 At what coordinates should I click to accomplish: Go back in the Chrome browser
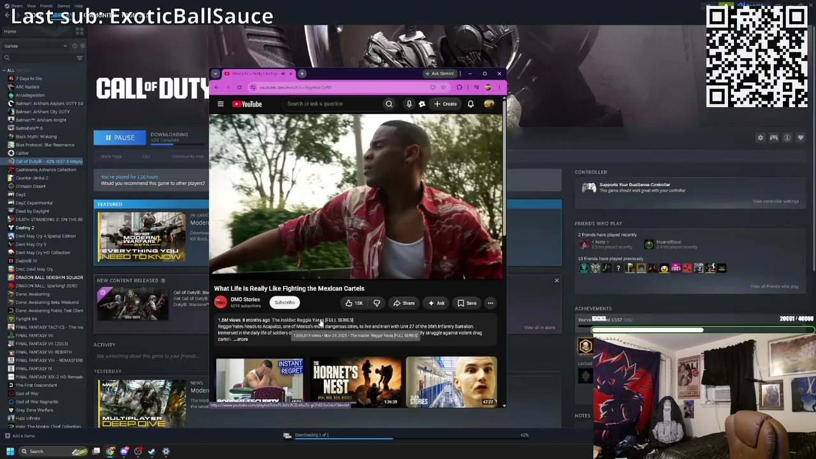pos(216,87)
